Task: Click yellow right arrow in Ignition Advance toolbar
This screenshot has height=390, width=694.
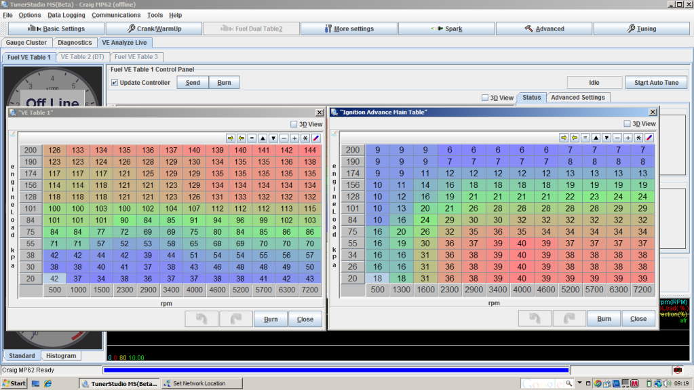Action: tap(564, 138)
